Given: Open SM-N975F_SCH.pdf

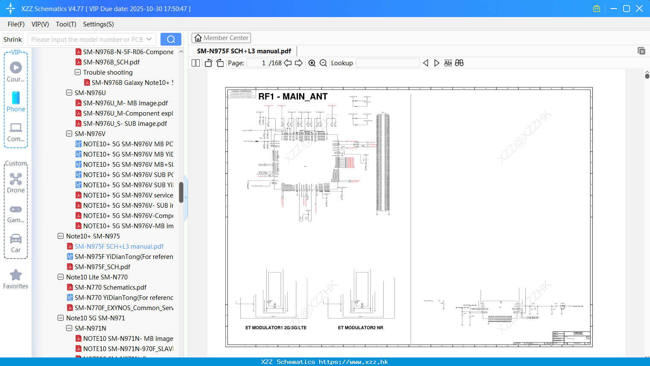Looking at the screenshot, I should [x=98, y=267].
